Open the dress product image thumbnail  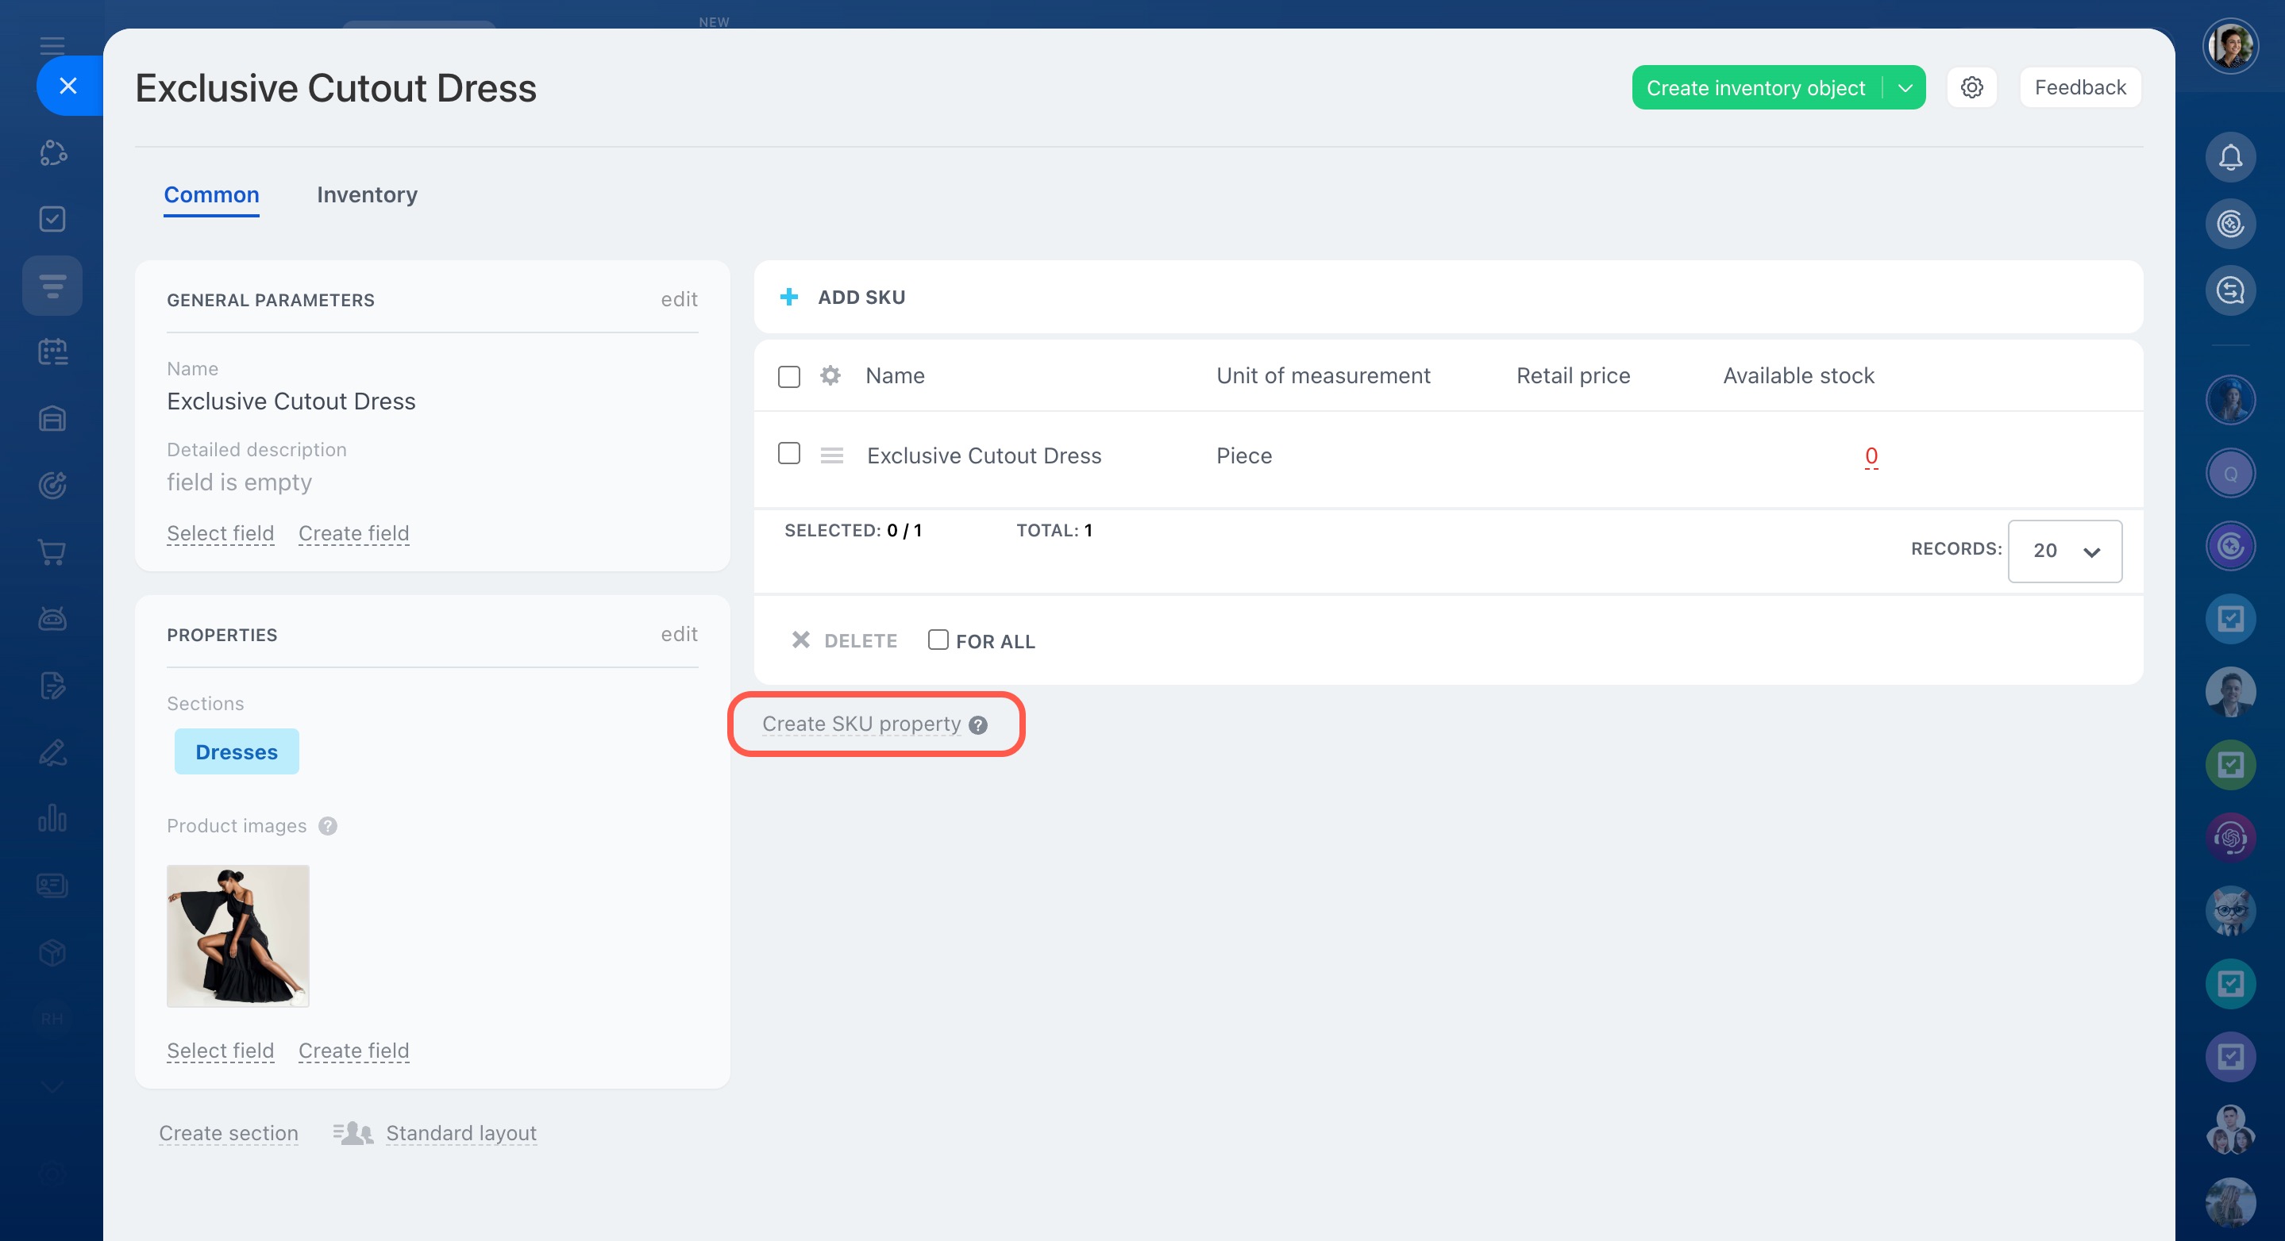[x=237, y=936]
